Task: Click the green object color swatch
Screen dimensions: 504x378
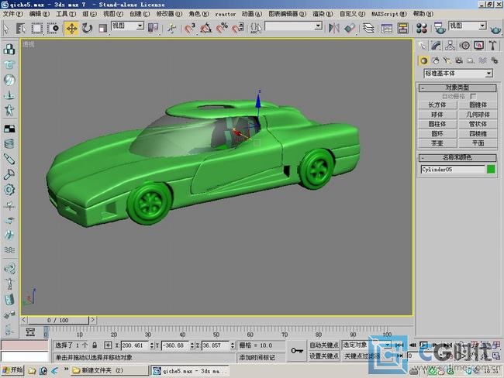Action: [491, 170]
